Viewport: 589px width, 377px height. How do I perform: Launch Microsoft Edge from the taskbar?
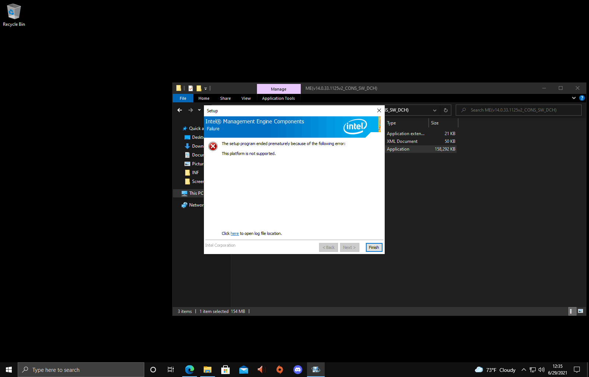190,370
